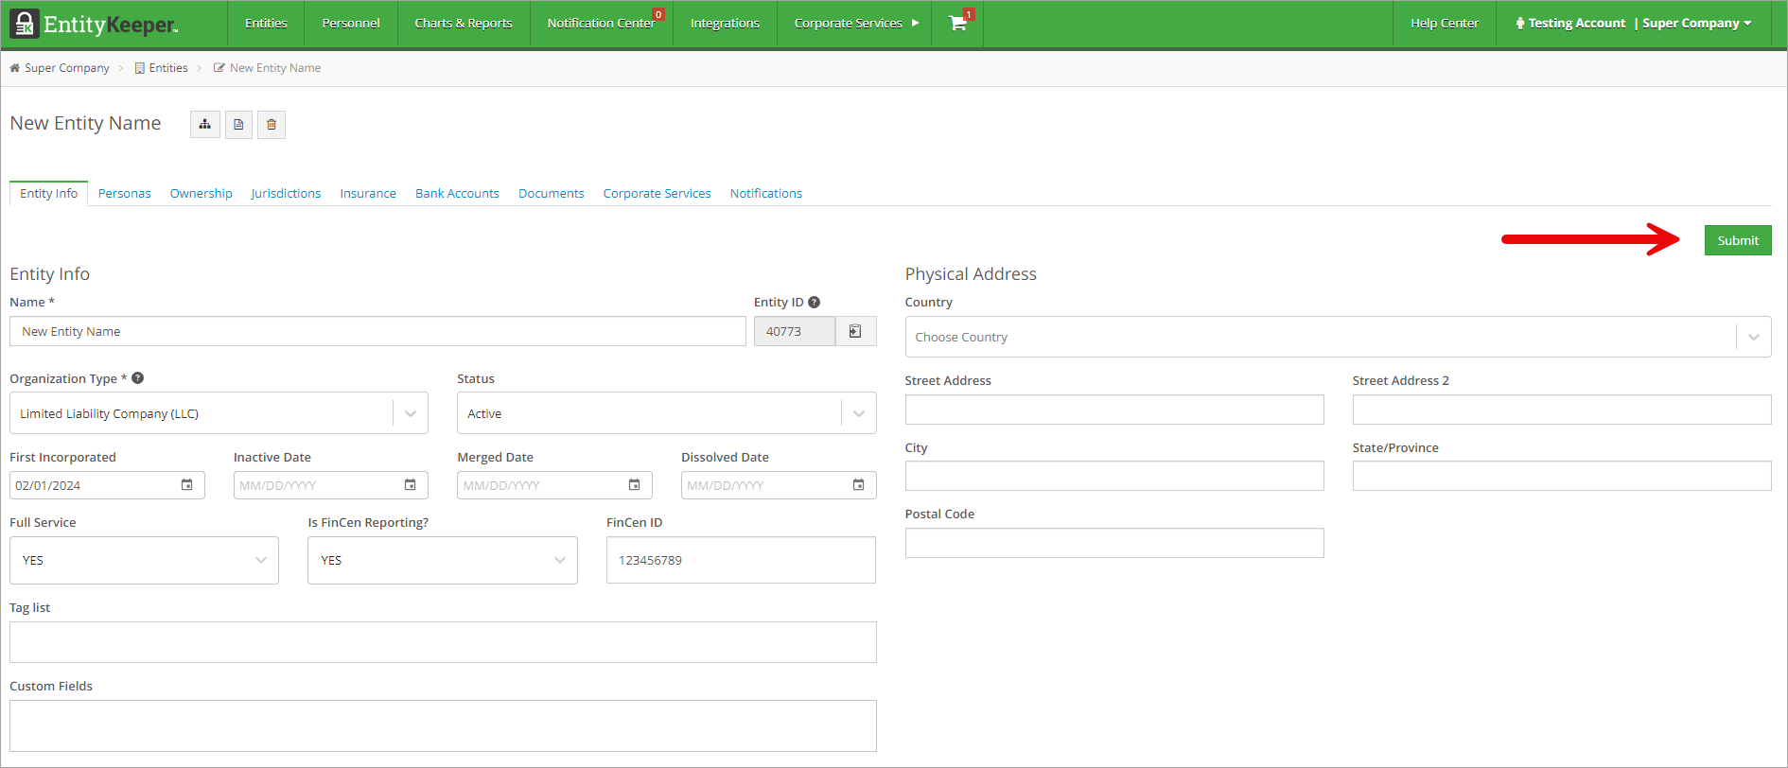Click the State/Province input field
Image resolution: width=1788 pixels, height=768 pixels.
pos(1562,476)
